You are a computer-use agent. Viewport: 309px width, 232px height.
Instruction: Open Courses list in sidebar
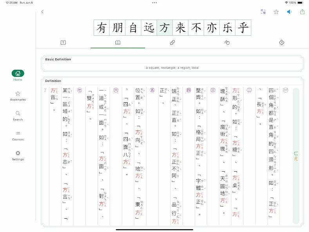pyautogui.click(x=18, y=136)
